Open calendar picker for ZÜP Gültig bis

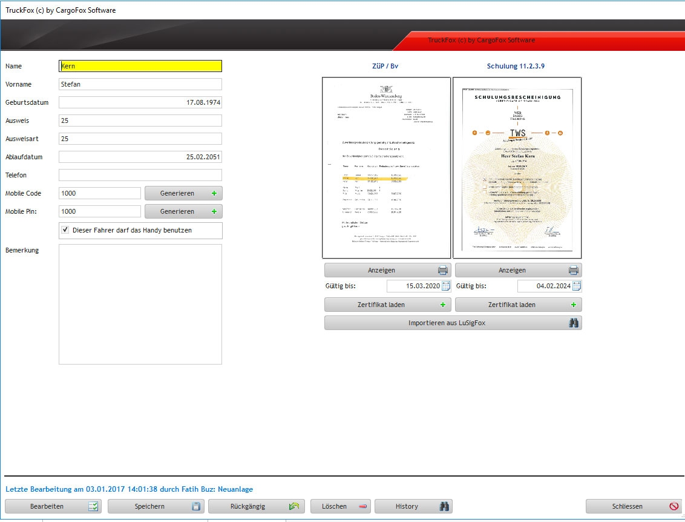tap(446, 286)
